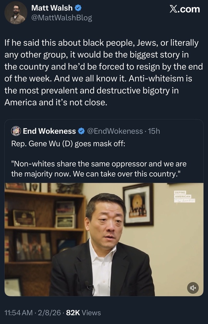Open the @EndWokeness handle
This screenshot has width=208, height=324.
115,131
